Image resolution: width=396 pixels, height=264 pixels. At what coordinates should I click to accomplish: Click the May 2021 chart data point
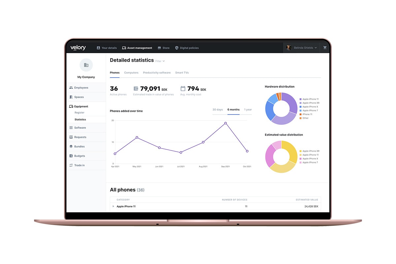click(137, 137)
